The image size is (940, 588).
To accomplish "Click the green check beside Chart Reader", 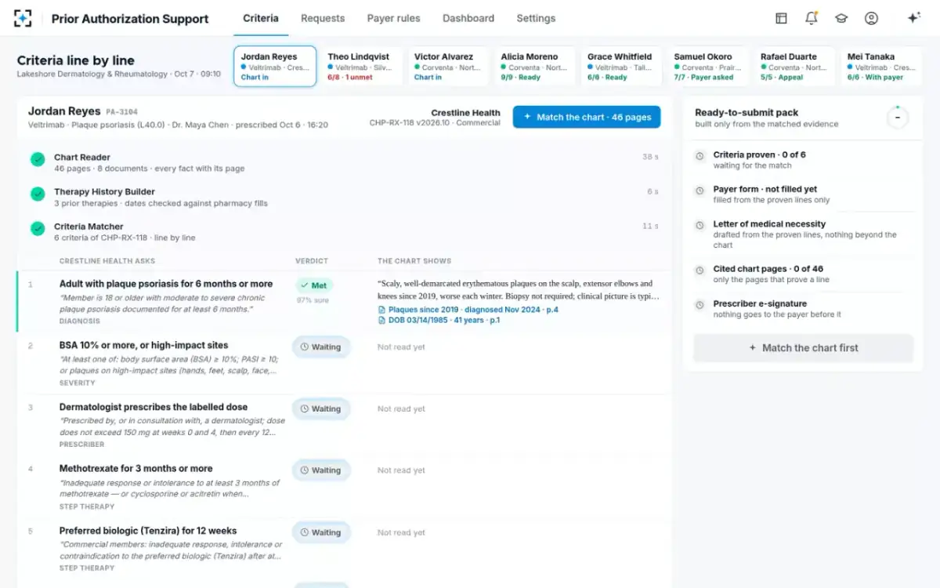I will [x=38, y=159].
